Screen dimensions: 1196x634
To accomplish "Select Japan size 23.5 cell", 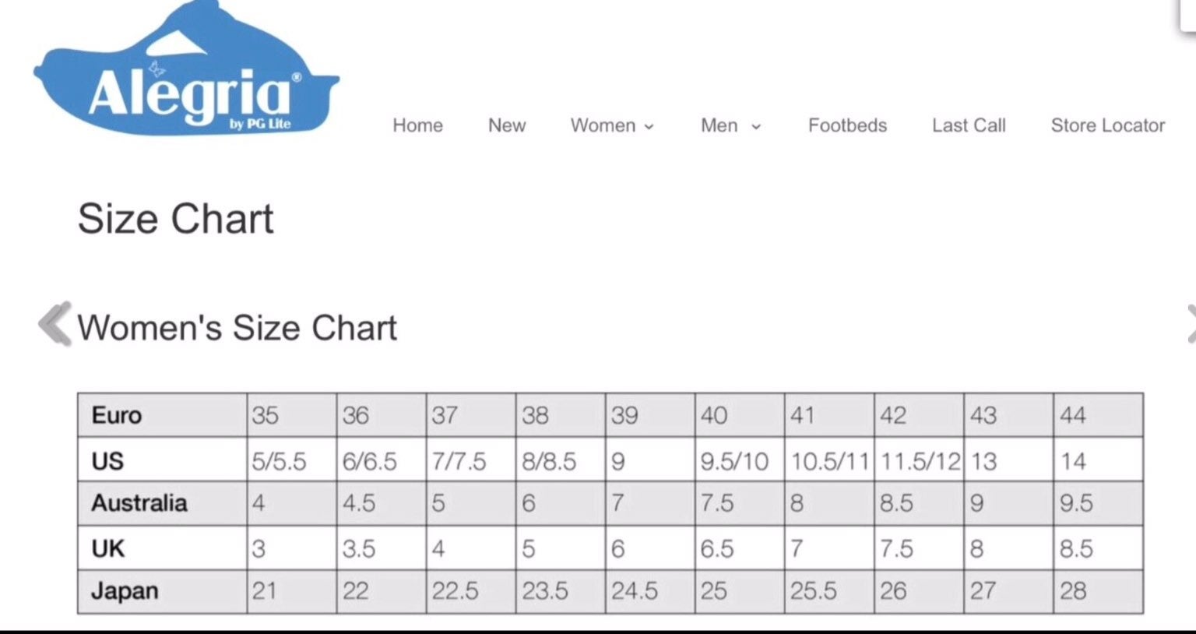I will pos(561,591).
